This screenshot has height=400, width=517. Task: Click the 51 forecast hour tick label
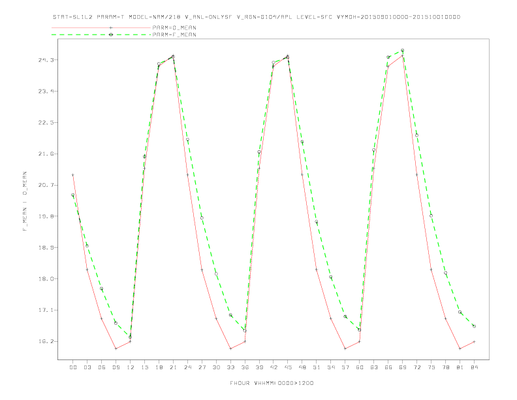coord(317,367)
